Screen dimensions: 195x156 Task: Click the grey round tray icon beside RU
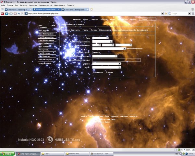click(181, 154)
